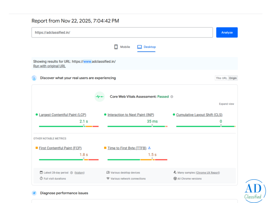The height and width of the screenshot is (203, 272).
Task: Click the experimental flask icon next to TTFB
Action: click(149, 148)
